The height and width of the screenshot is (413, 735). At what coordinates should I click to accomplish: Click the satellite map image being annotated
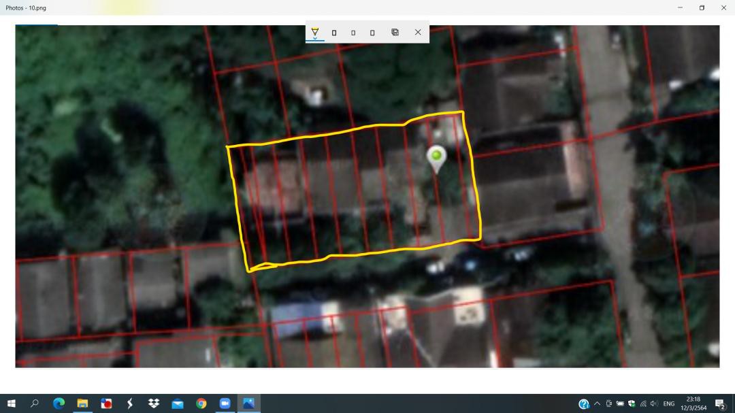(367, 196)
